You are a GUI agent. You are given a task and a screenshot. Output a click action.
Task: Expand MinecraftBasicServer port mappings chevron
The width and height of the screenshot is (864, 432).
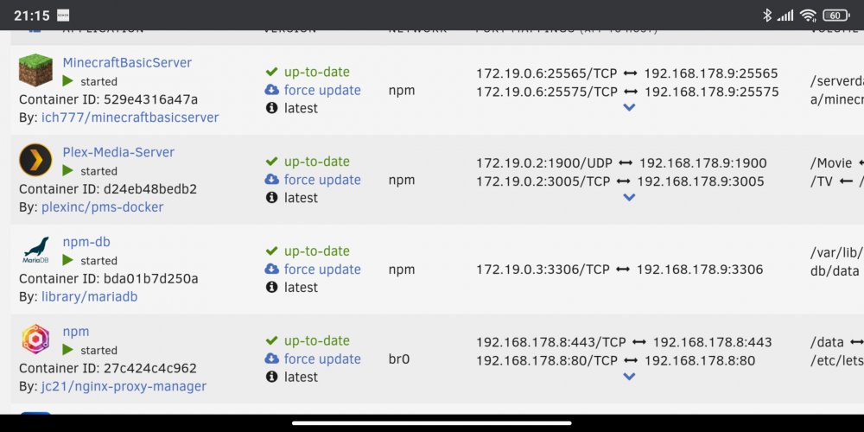click(629, 107)
